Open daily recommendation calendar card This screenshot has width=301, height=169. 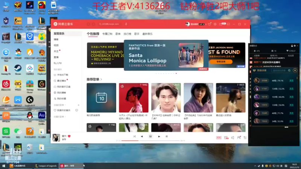101,98
